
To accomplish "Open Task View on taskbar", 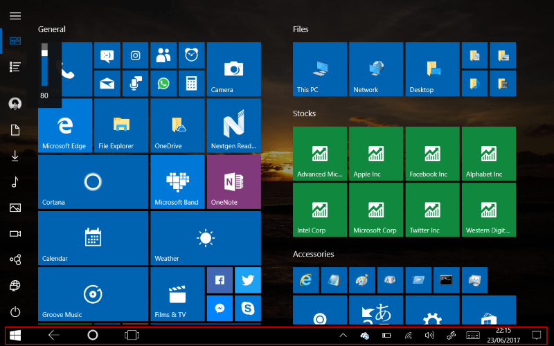I will 132,335.
